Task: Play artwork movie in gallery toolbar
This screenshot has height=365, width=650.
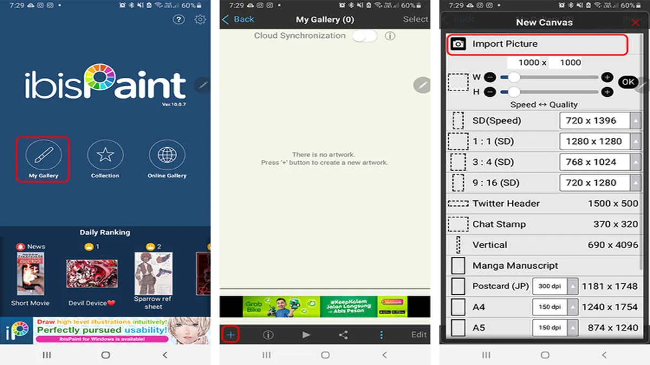Action: coord(306,335)
